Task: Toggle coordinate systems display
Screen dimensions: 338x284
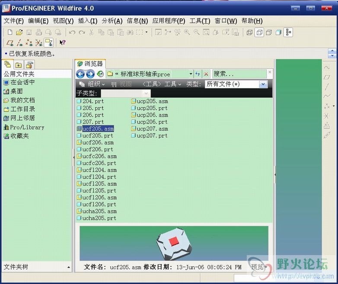Action: click(39, 43)
